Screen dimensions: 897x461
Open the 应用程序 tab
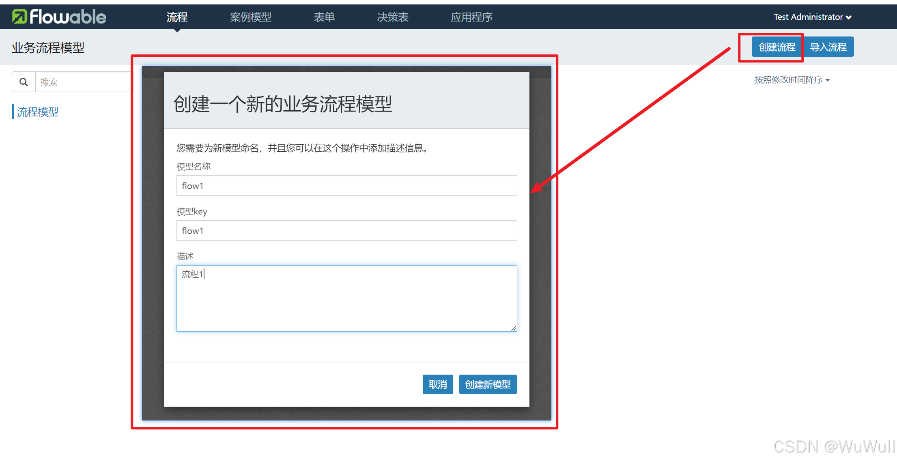pos(471,17)
